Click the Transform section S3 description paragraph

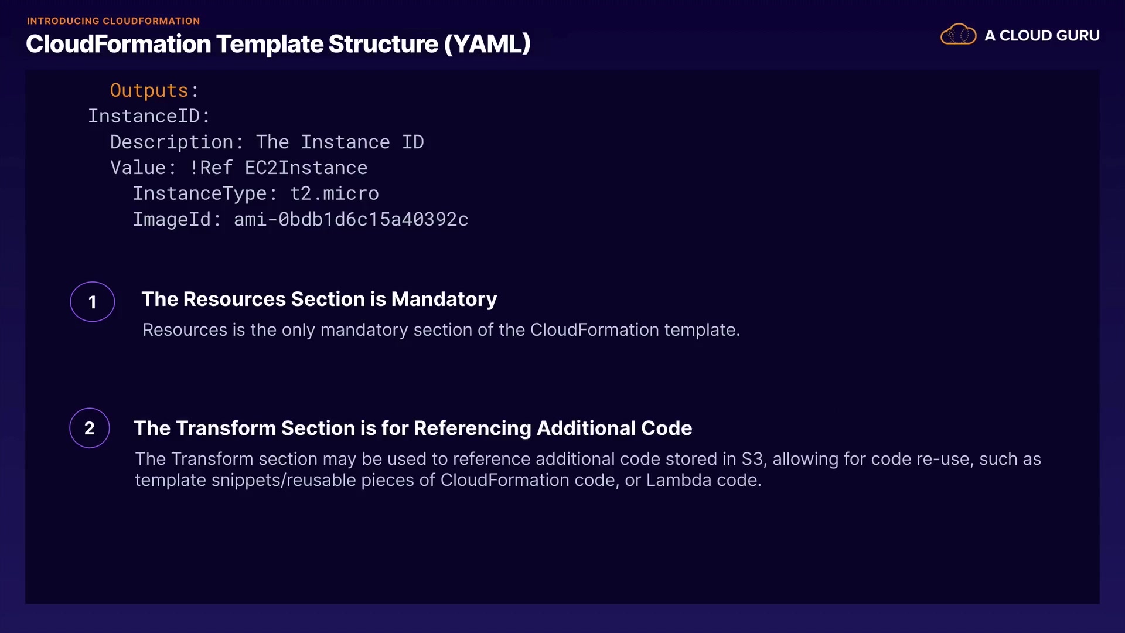pyautogui.click(x=587, y=469)
